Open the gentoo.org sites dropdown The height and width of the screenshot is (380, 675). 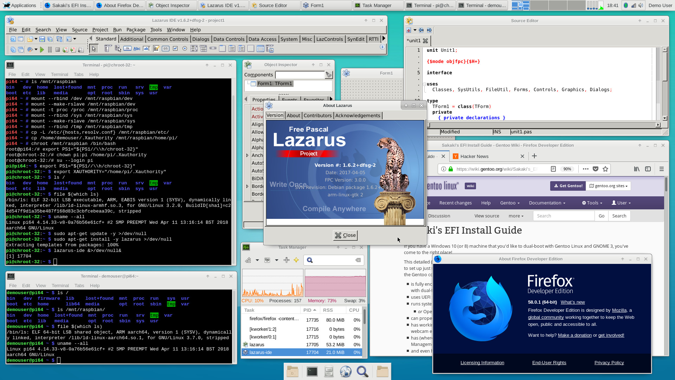[x=608, y=186]
